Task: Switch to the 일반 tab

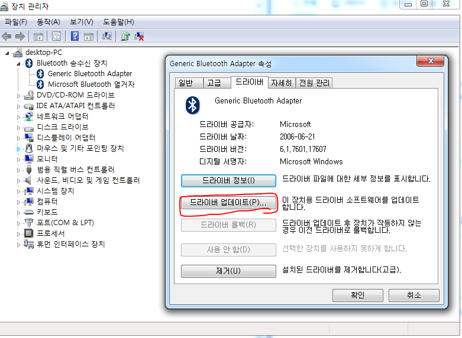Action: pos(188,83)
